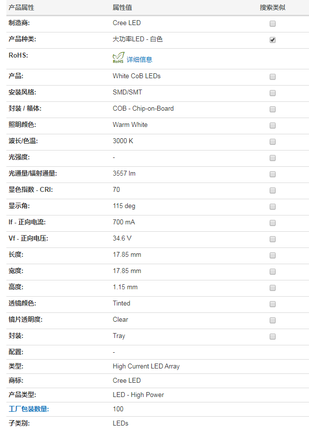Open the RoHS 详细信息 link
Screen dimensions: 309x429
tap(140, 60)
